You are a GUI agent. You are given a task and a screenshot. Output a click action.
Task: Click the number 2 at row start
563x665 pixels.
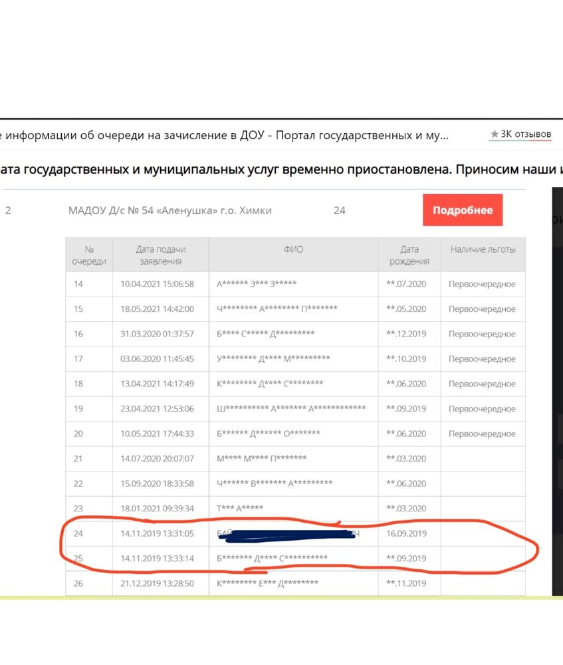click(9, 209)
